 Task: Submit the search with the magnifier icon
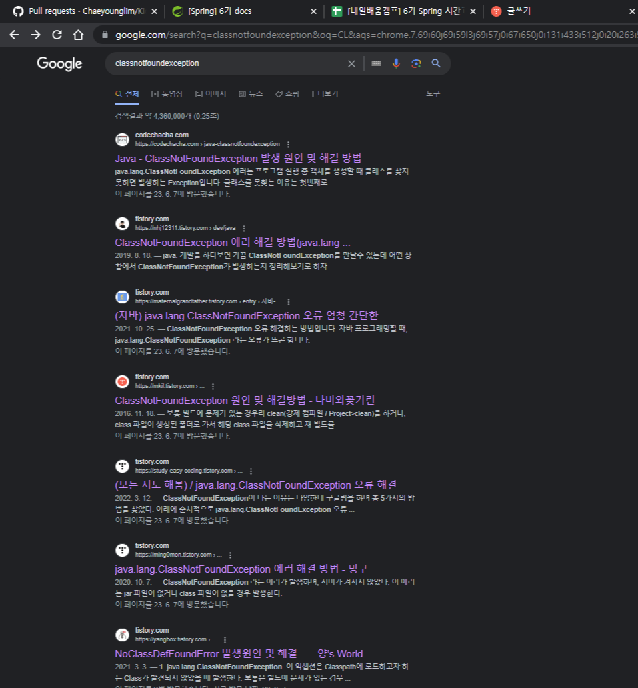click(436, 63)
